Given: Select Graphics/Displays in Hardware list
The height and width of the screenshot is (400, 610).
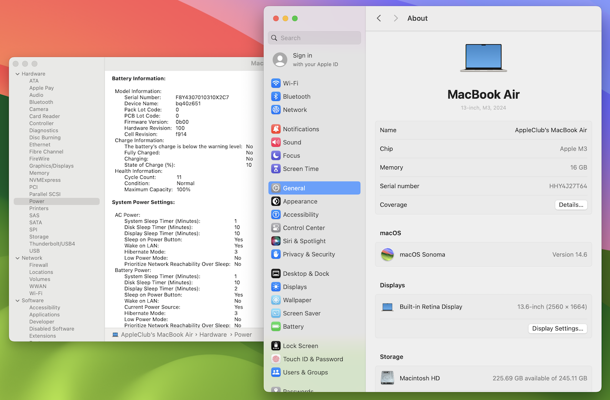Looking at the screenshot, I should click(x=51, y=166).
